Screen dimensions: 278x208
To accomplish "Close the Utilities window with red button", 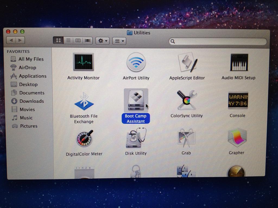I will pyautogui.click(x=8, y=32).
